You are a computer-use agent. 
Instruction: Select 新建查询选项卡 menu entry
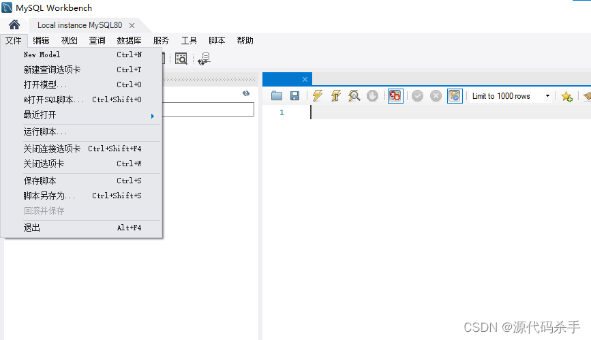pos(82,69)
